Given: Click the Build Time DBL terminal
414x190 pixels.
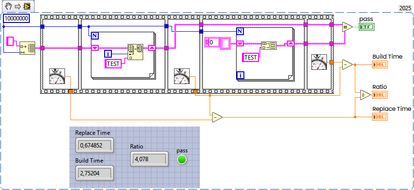Looking at the screenshot, I should coord(380,64).
